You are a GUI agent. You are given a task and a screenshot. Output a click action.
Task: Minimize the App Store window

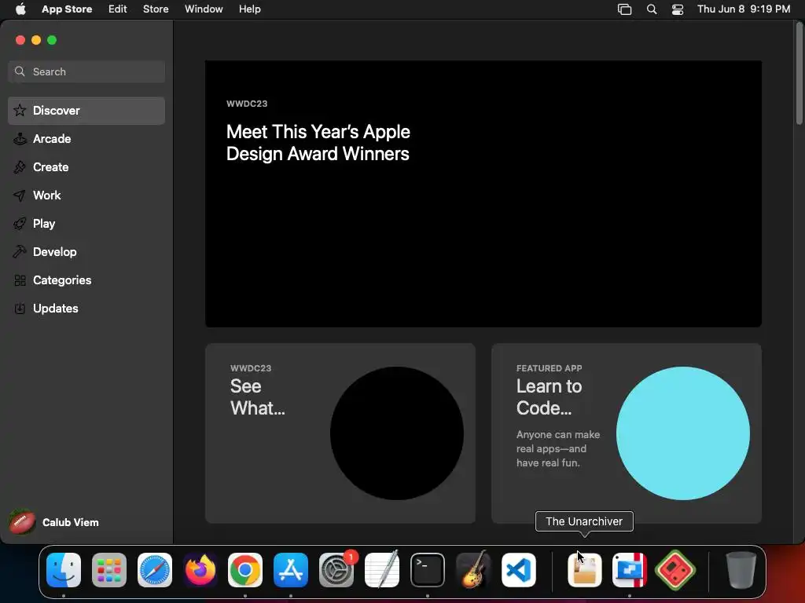(x=36, y=40)
